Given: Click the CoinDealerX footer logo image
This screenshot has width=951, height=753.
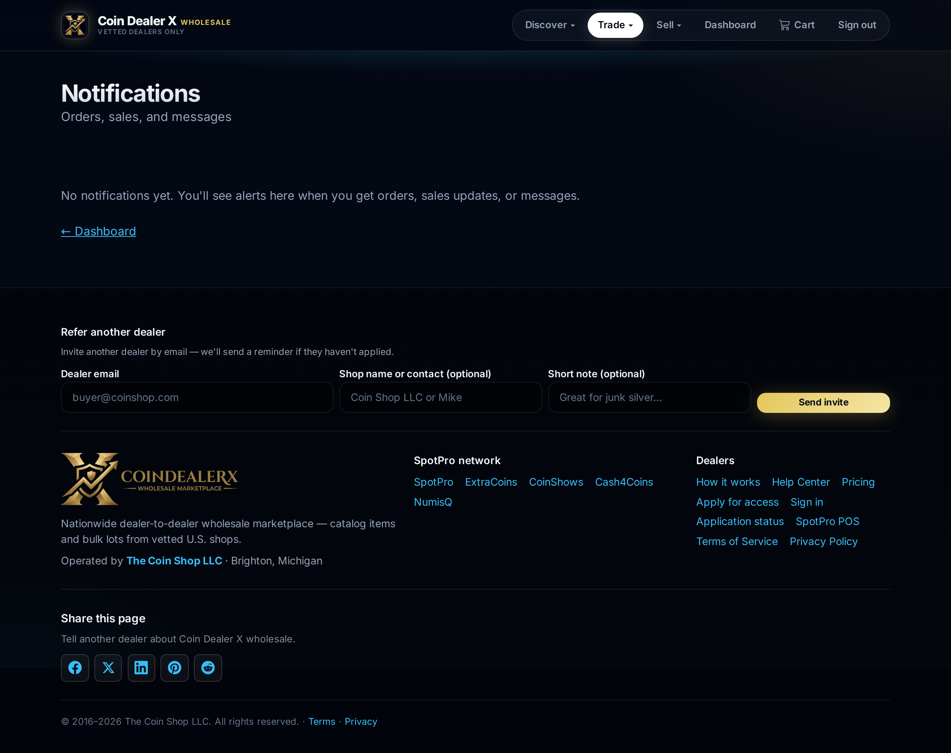Looking at the screenshot, I should tap(150, 479).
